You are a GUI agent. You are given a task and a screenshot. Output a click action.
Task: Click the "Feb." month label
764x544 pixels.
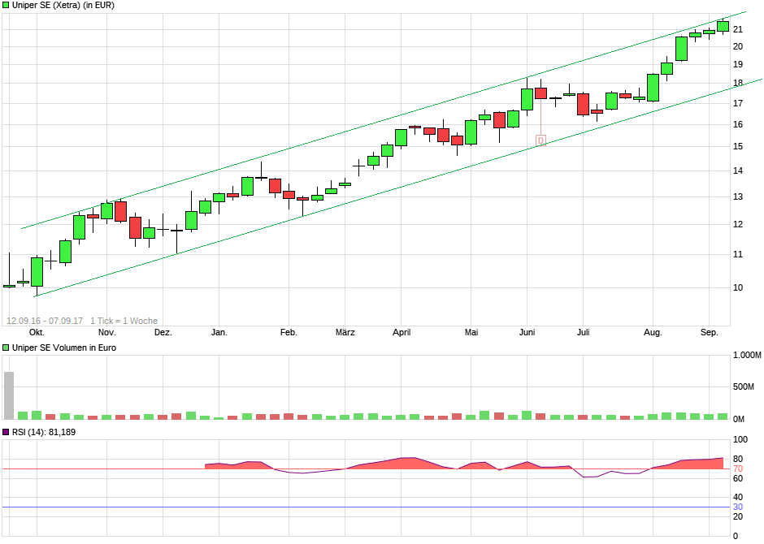click(289, 332)
